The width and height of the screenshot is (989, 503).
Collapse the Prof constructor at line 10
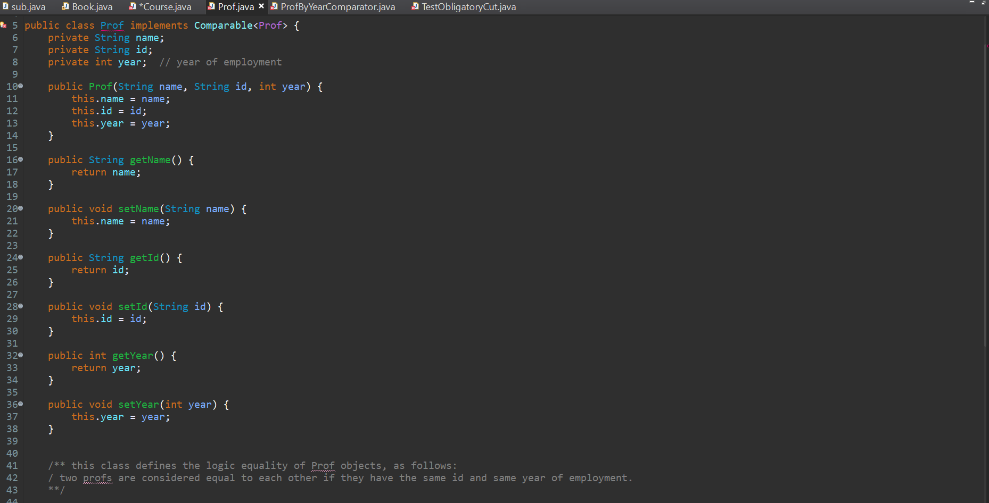pyautogui.click(x=21, y=86)
